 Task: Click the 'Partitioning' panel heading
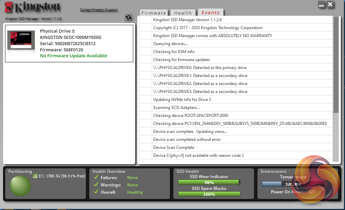pyautogui.click(x=20, y=171)
